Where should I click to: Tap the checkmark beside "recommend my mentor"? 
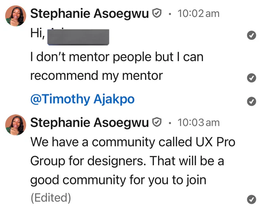pyautogui.click(x=252, y=78)
